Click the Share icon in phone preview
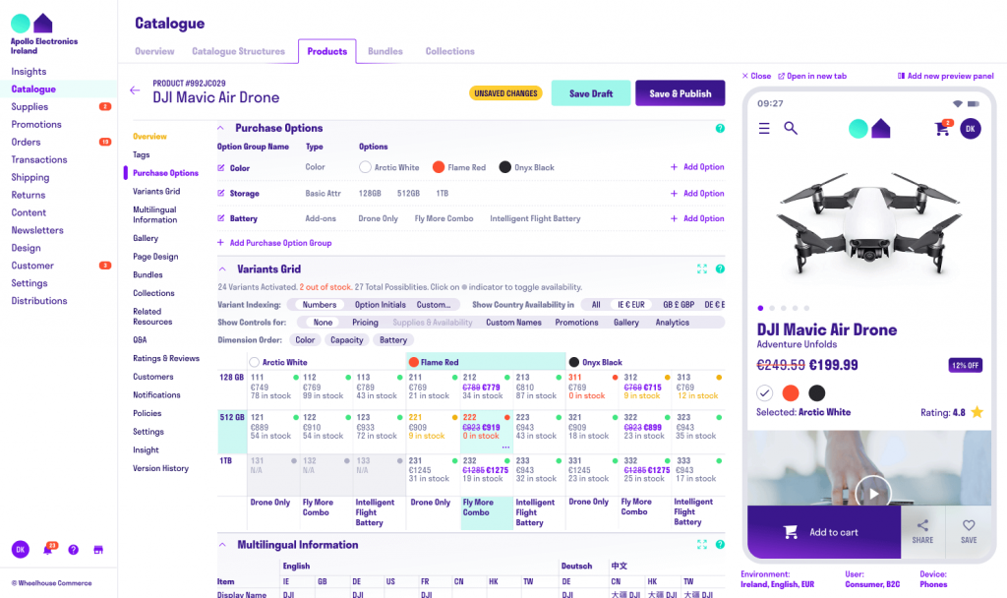The width and height of the screenshot is (1007, 598). pyautogui.click(x=922, y=531)
